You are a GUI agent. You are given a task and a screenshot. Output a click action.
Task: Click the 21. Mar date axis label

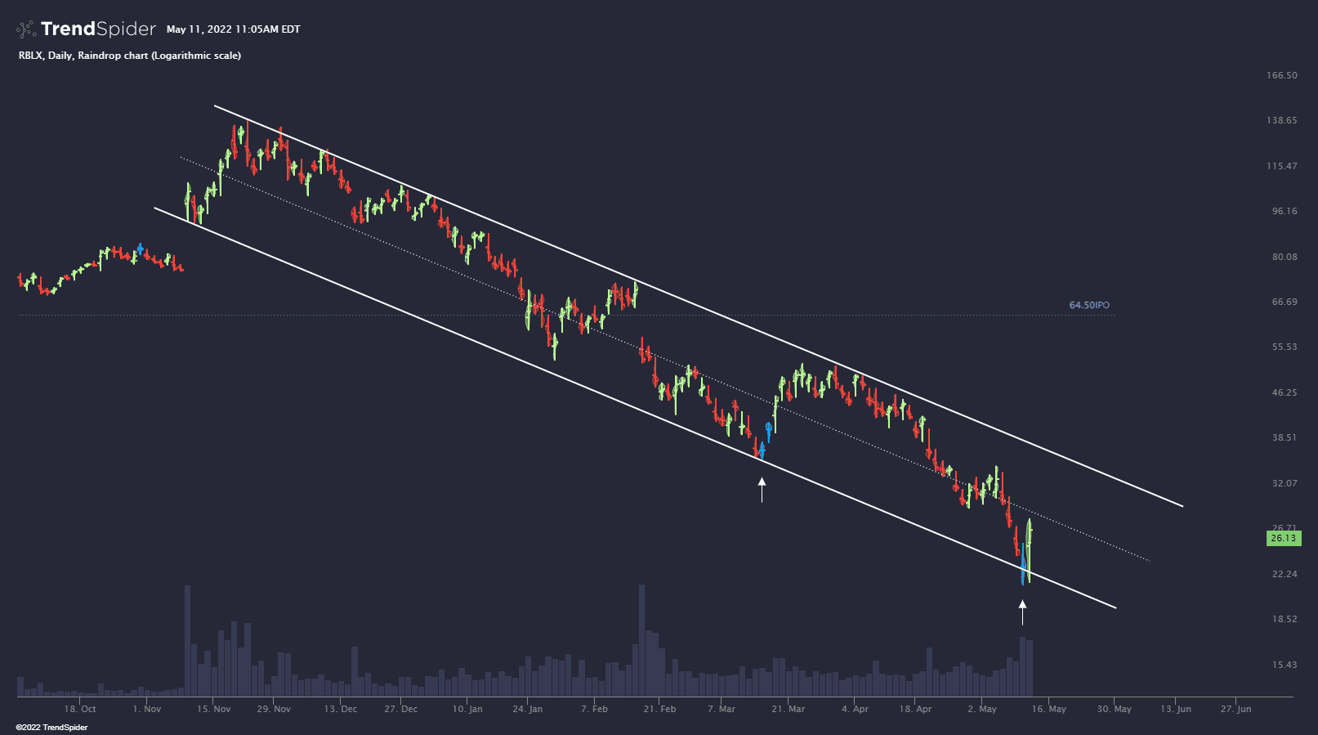(x=789, y=709)
